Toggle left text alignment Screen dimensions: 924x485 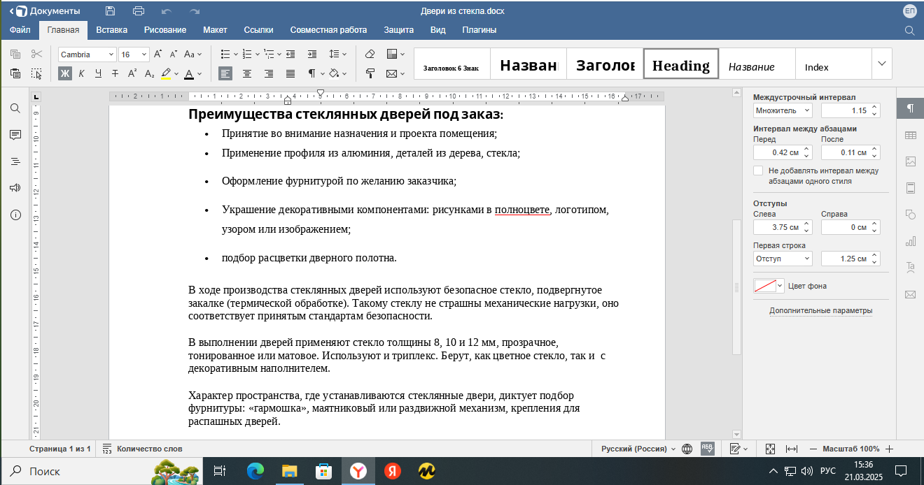pyautogui.click(x=225, y=73)
